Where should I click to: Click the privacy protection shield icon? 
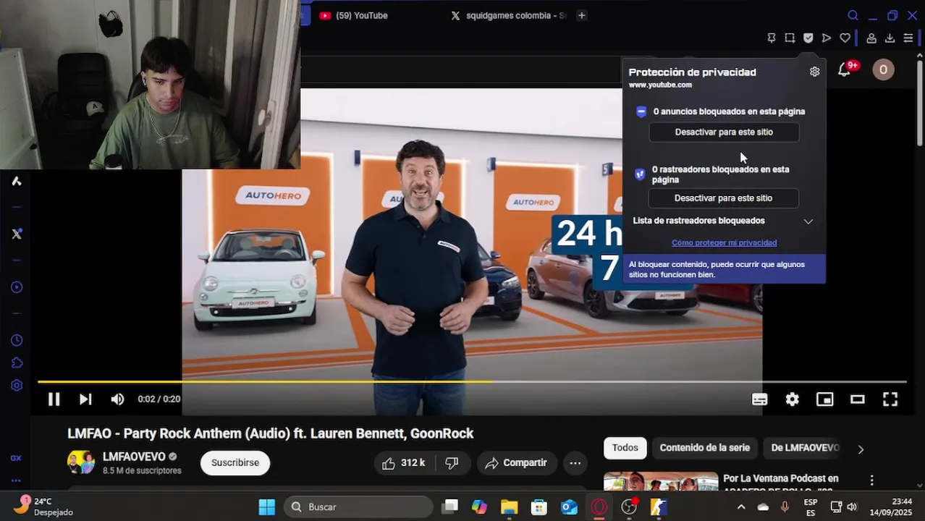point(808,38)
